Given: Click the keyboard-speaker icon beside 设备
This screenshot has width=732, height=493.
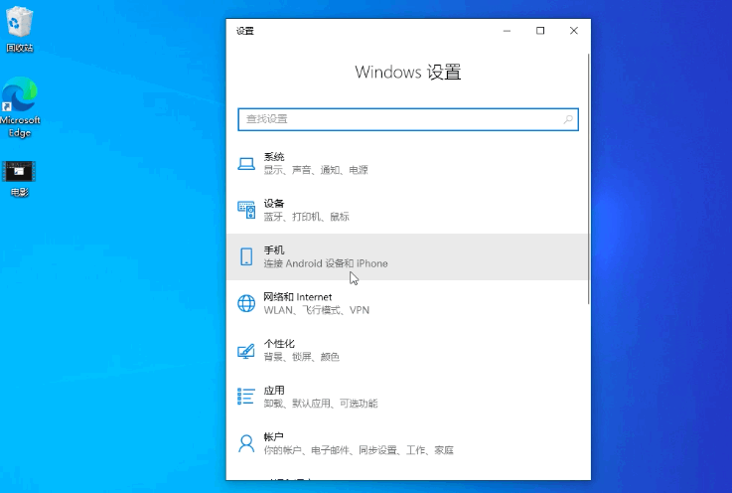Looking at the screenshot, I should click(x=246, y=210).
